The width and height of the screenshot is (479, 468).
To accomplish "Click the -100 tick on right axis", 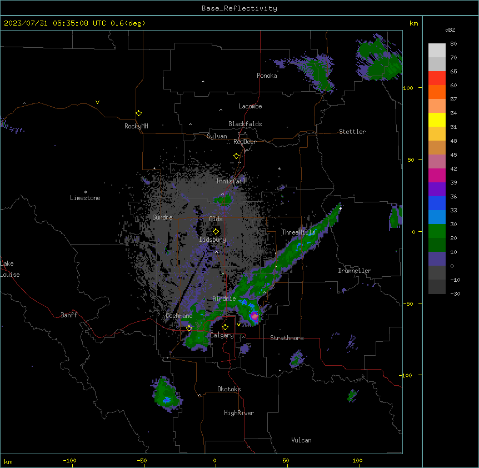I will [x=406, y=375].
